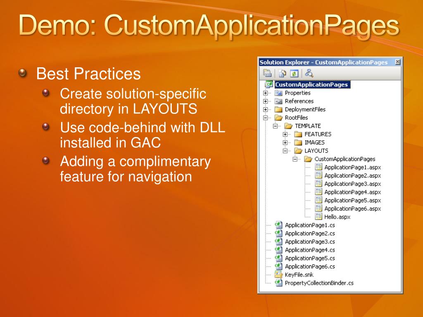Click the RootFiles open folder icon

278,118
